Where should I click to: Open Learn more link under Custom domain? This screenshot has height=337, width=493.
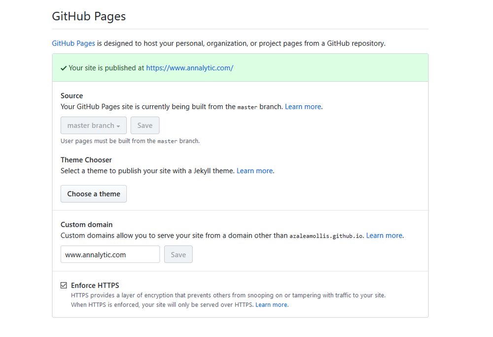[384, 235]
